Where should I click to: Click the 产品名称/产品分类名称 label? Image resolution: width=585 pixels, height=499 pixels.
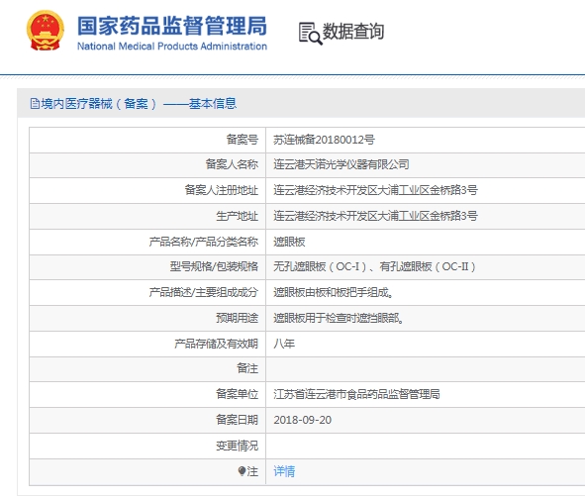click(x=203, y=242)
